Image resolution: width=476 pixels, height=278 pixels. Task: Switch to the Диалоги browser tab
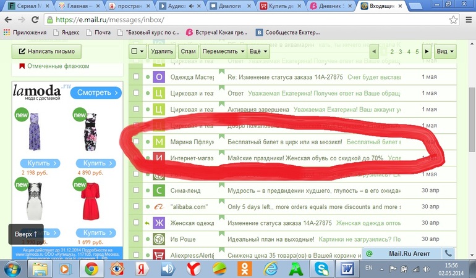coord(230,6)
